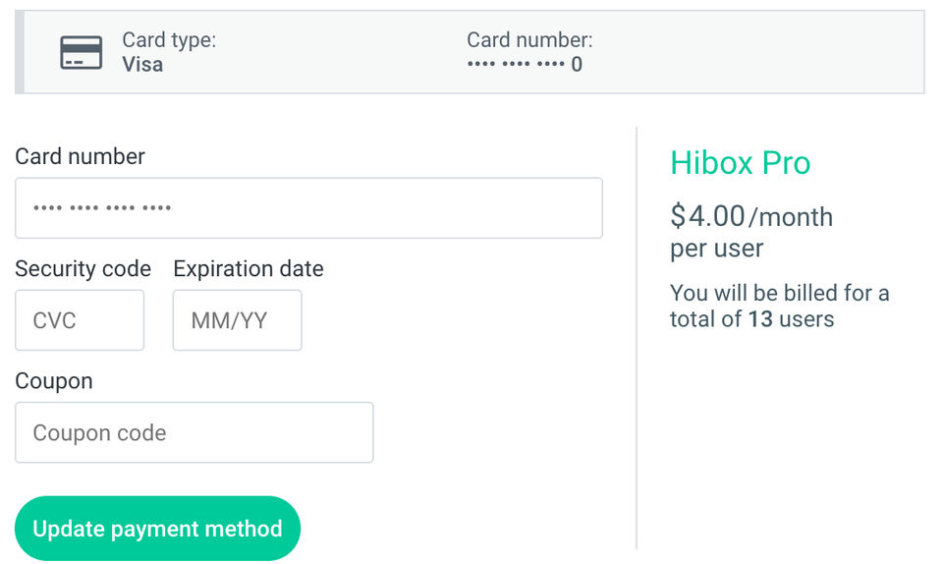Viewport: 943px width, 564px height.
Task: Click the "Coupon" field label
Action: [x=54, y=381]
